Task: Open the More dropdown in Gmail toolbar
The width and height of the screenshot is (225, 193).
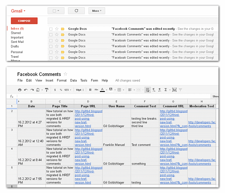Action: (96, 11)
